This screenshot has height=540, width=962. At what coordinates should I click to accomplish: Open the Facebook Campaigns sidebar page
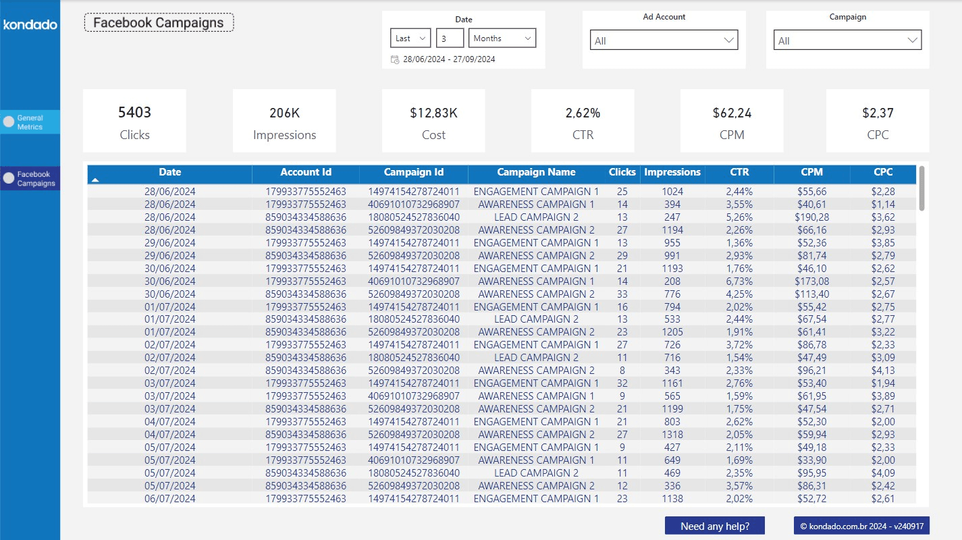coord(36,179)
